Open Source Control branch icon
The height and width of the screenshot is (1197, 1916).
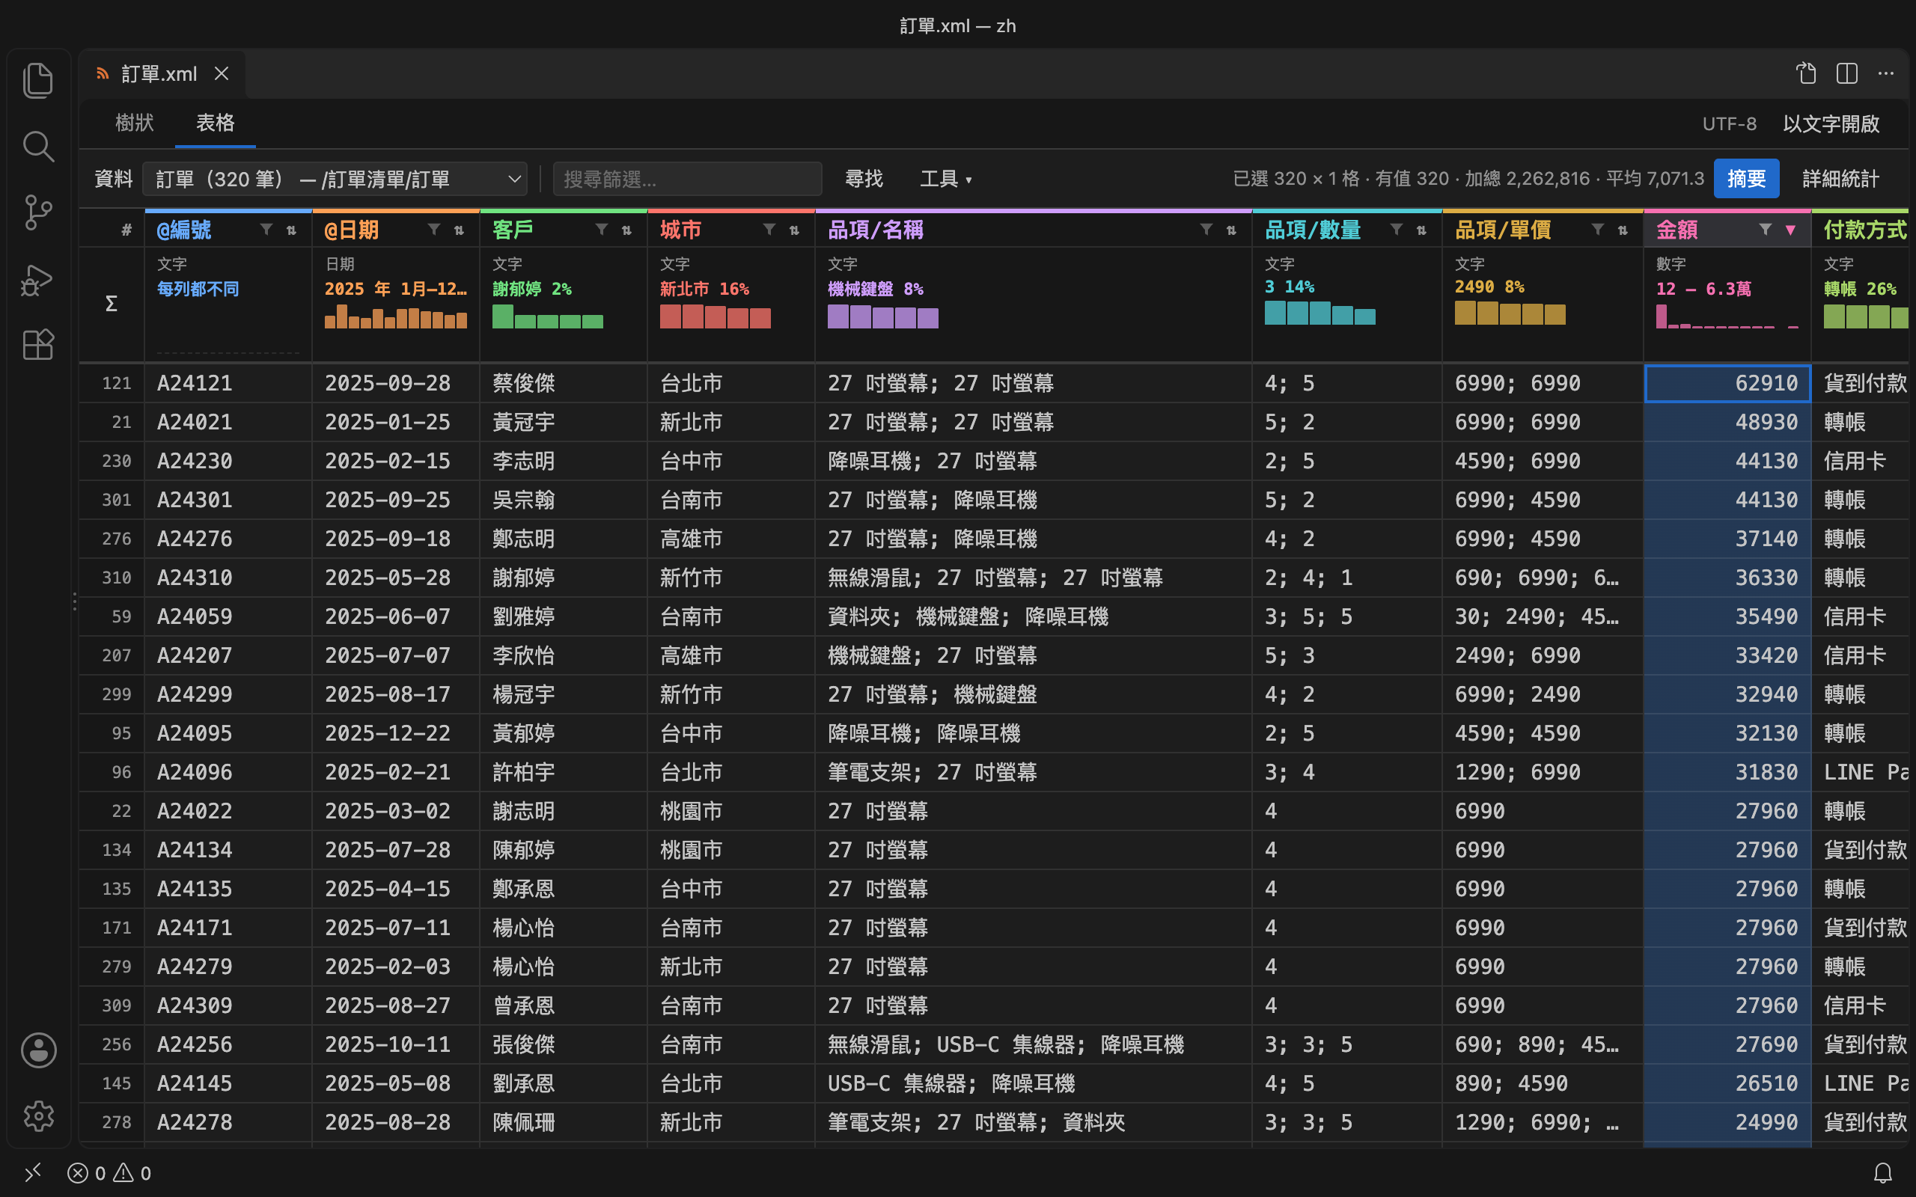(x=38, y=213)
